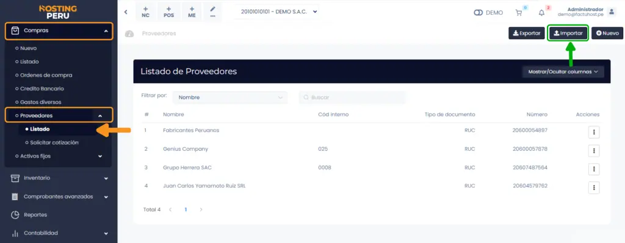Click internal code 025
Image resolution: width=625 pixels, height=243 pixels.
coord(323,149)
